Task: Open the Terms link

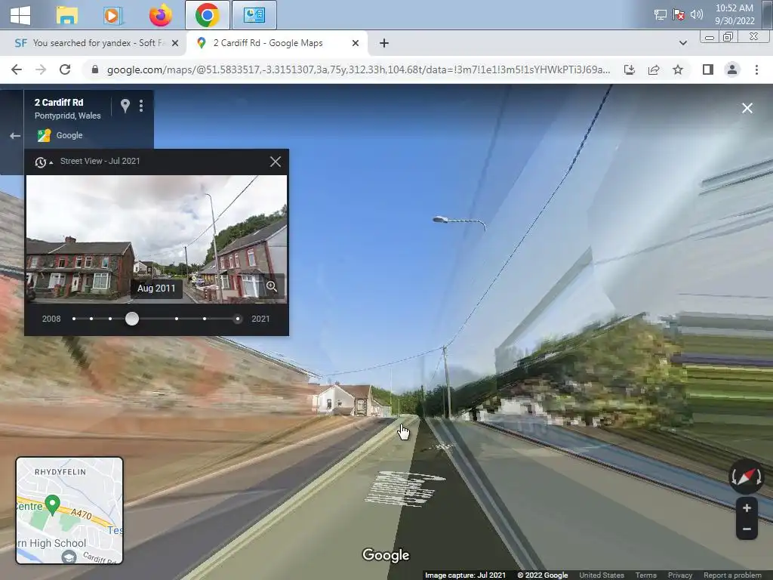Action: point(646,575)
